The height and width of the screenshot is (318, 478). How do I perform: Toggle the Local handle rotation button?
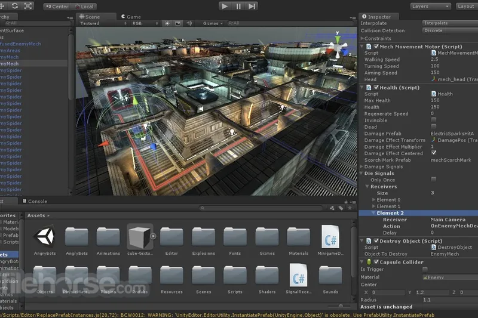85,7
